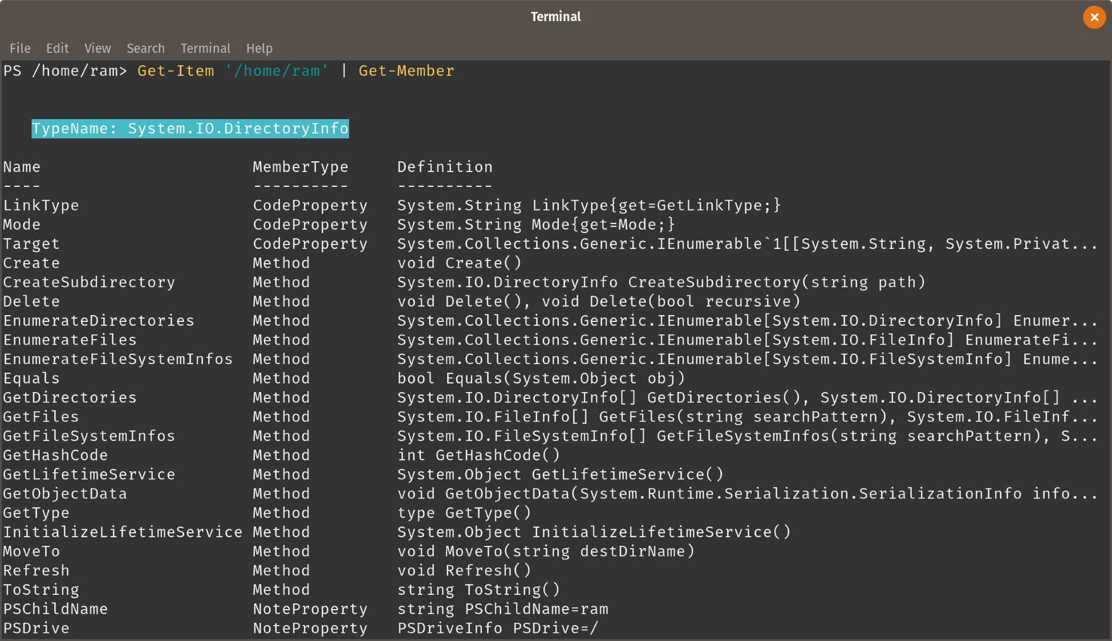Open the Edit menu
This screenshot has width=1112, height=641.
click(x=58, y=48)
